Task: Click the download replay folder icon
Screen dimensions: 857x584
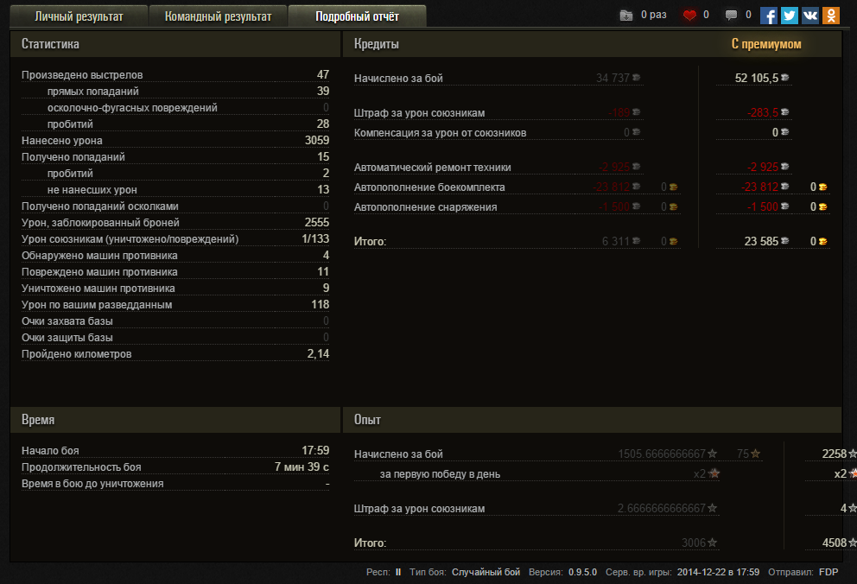Action: pyautogui.click(x=625, y=16)
